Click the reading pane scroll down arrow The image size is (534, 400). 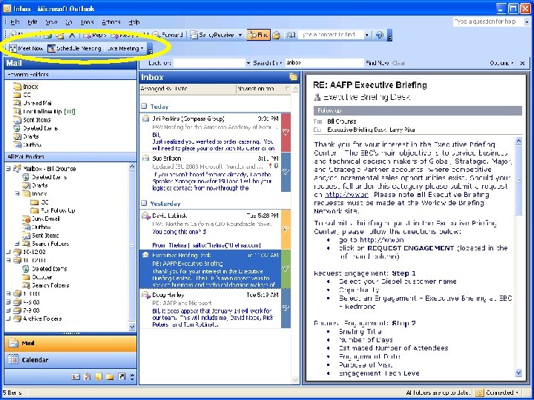[518, 373]
